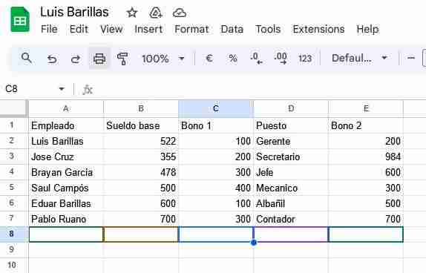
Task: Select column C header
Action: tap(216, 108)
